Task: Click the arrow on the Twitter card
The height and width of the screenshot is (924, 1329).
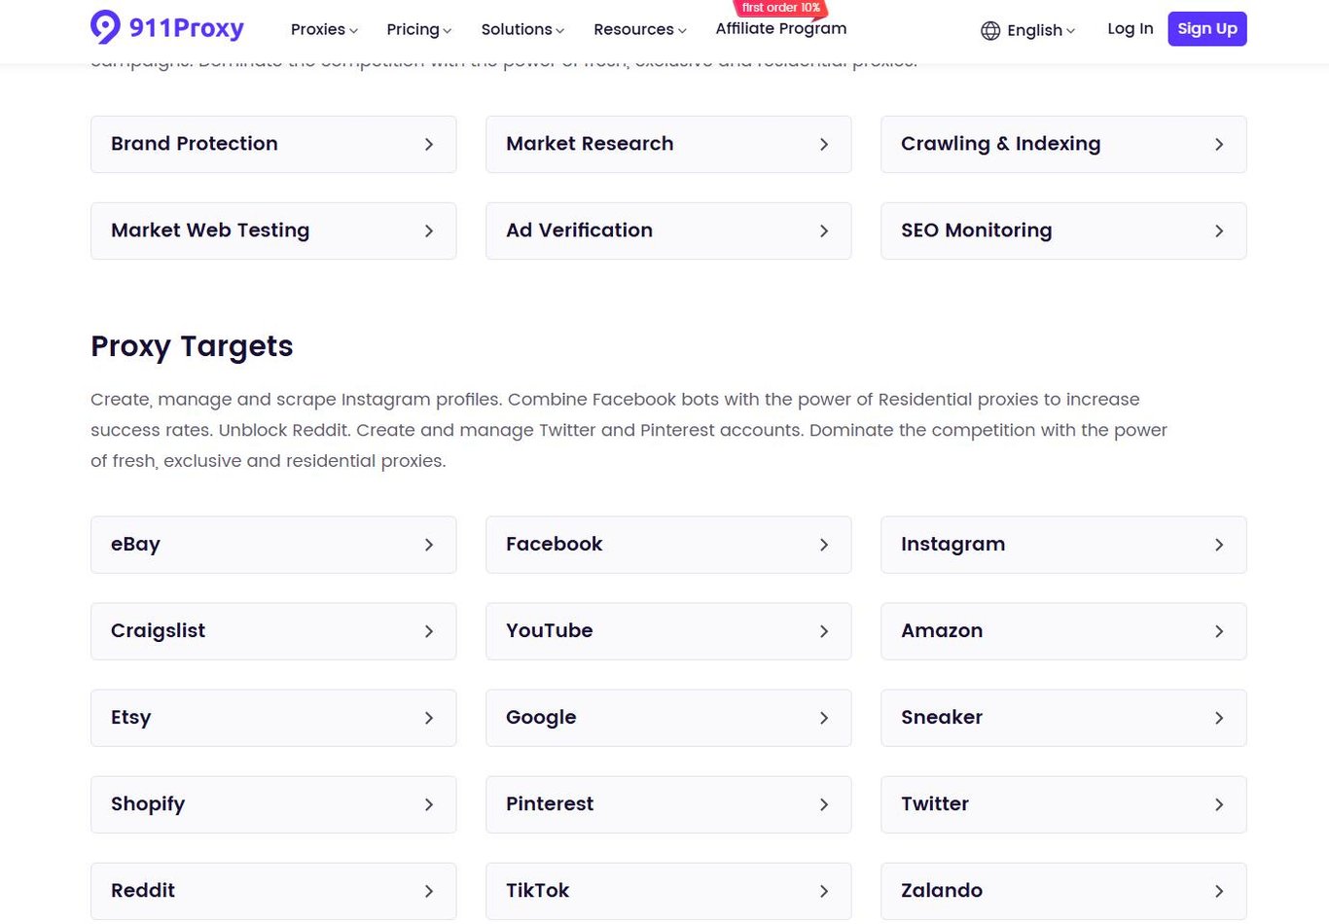Action: pyautogui.click(x=1219, y=804)
